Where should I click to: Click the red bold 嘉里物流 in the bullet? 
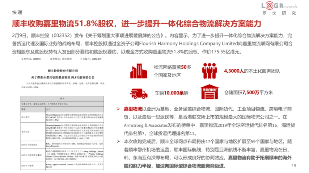[133, 109]
